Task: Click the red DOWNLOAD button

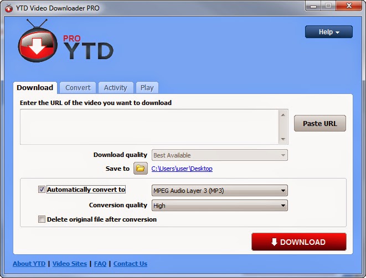Action: (299, 242)
